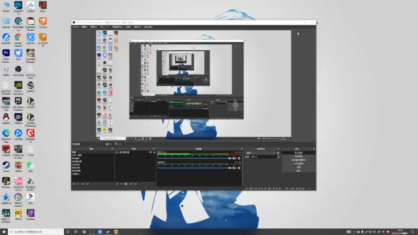This screenshot has width=418, height=235.
Task: Open WeChat desktop shortcut
Action: (30, 167)
